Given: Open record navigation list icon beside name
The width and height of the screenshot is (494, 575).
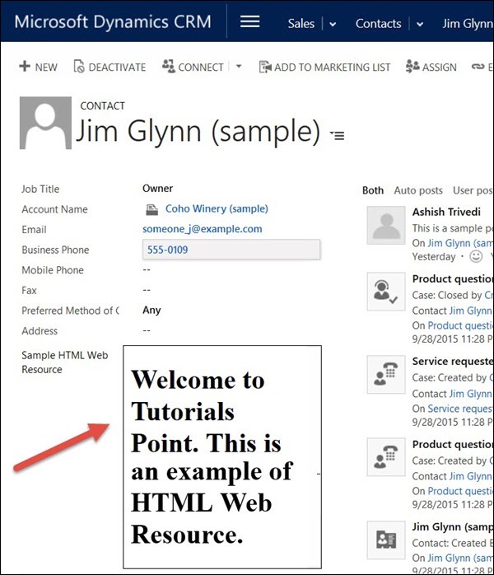Looking at the screenshot, I should 337,135.
